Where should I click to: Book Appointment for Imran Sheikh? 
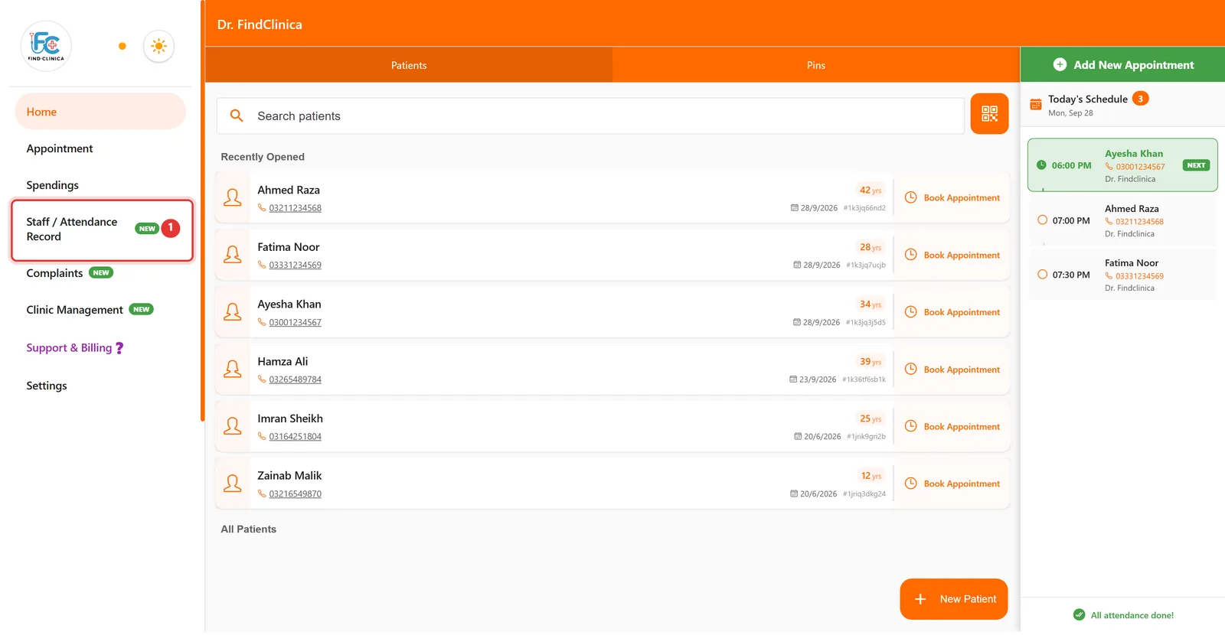[x=952, y=426]
